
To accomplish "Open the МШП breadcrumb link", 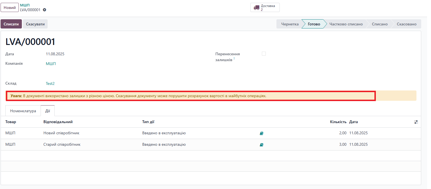I will click(x=25, y=5).
